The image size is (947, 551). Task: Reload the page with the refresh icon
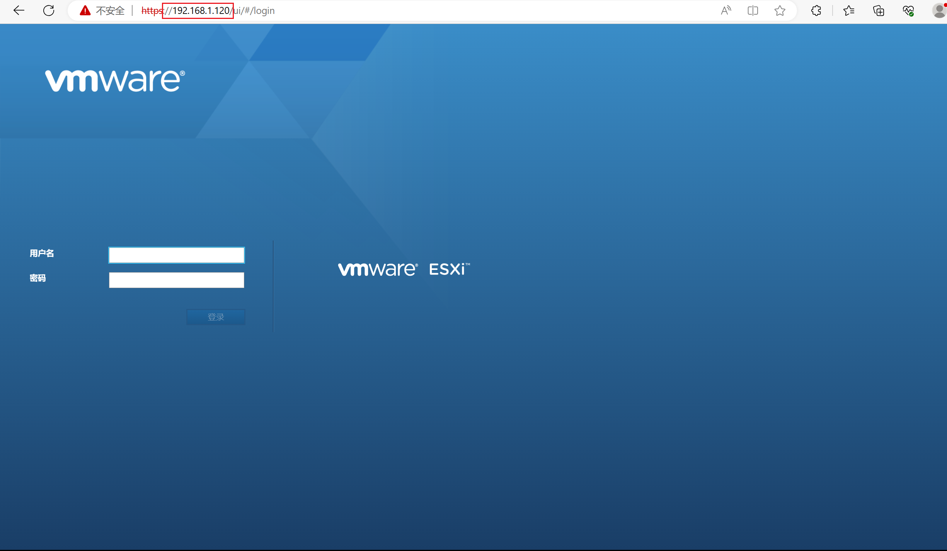[x=49, y=10]
